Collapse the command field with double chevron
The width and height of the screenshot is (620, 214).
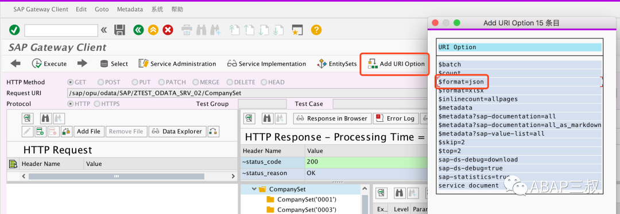[x=104, y=30]
